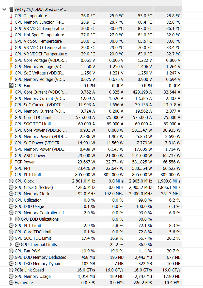
Task: Click the 226.2 FPS maximum framerate value
Action: 143,283
